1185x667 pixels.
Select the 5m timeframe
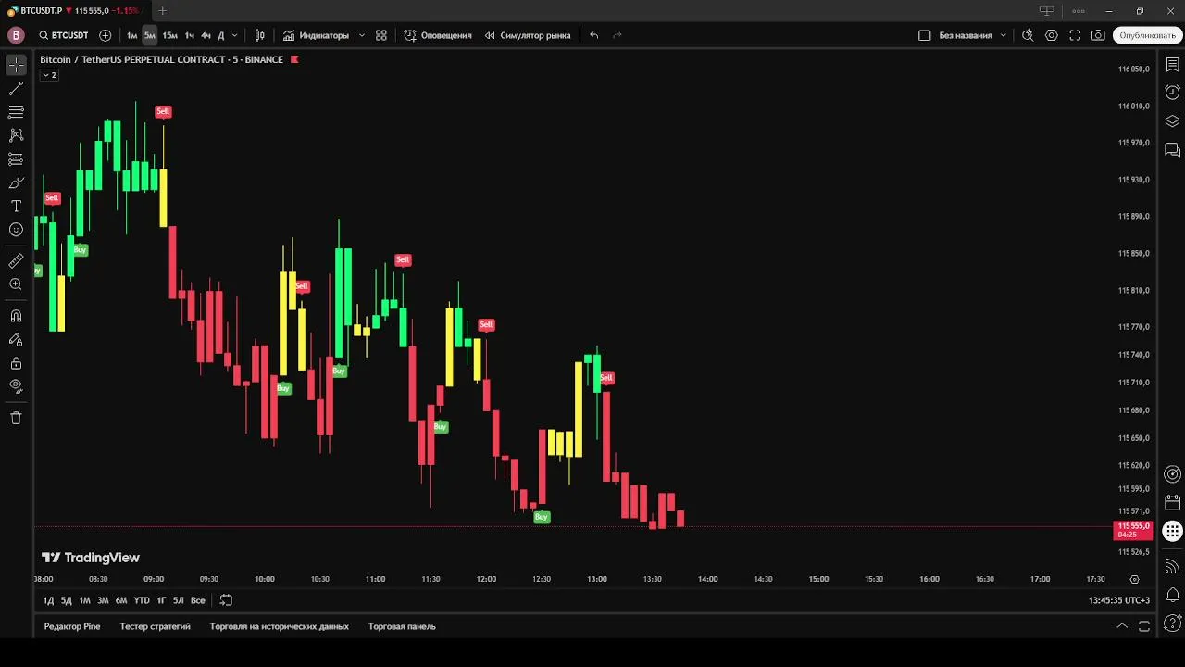coord(149,35)
